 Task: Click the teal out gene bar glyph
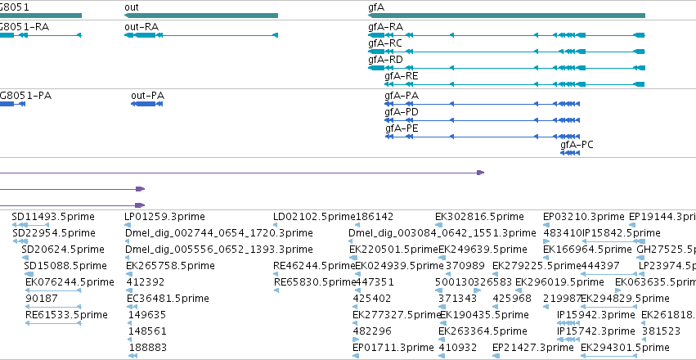(201, 16)
